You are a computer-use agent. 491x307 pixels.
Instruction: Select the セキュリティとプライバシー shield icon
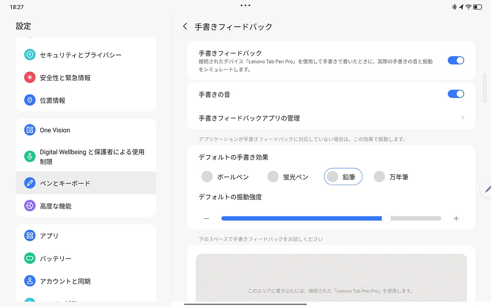point(29,54)
